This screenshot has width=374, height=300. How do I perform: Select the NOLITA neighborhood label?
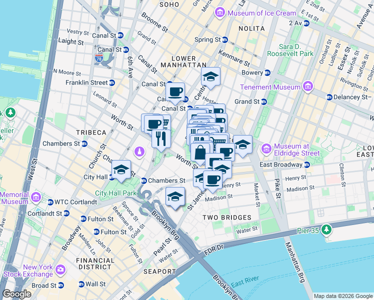click(x=251, y=28)
